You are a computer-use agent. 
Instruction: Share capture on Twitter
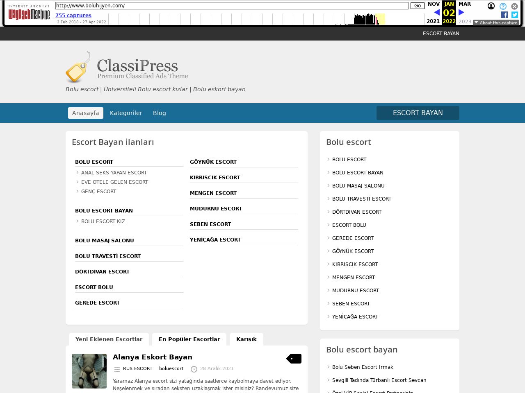(x=515, y=15)
